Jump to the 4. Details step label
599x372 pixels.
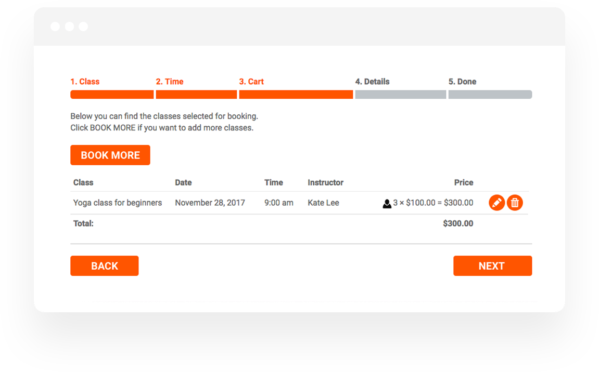tap(373, 82)
